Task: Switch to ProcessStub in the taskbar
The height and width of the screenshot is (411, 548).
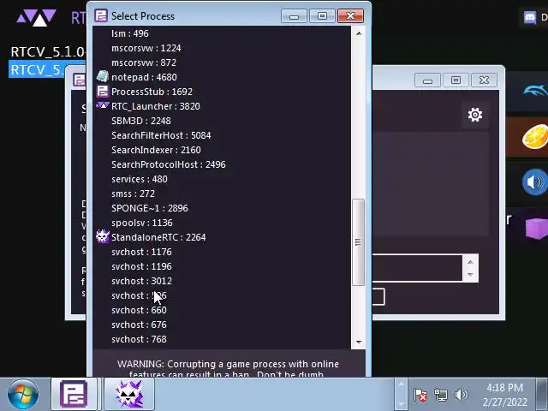Action: click(74, 394)
